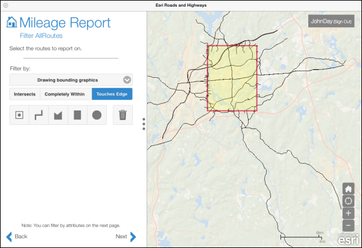Switch filter mode to Intersects
Screen dimensions: 362x248
point(25,94)
